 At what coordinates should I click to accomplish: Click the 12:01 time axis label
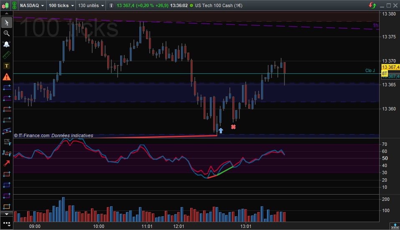(x=179, y=226)
